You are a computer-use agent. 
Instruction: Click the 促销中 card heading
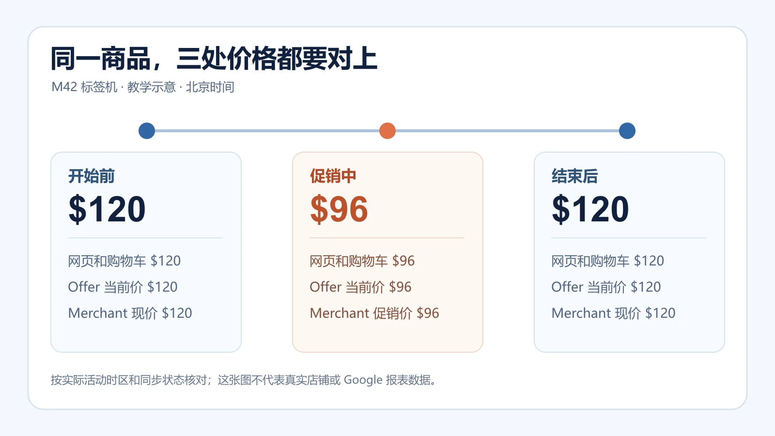333,176
